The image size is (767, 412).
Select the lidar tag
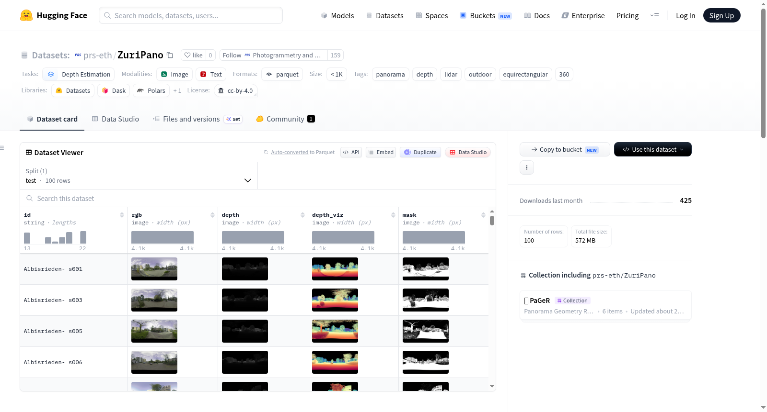click(x=451, y=74)
